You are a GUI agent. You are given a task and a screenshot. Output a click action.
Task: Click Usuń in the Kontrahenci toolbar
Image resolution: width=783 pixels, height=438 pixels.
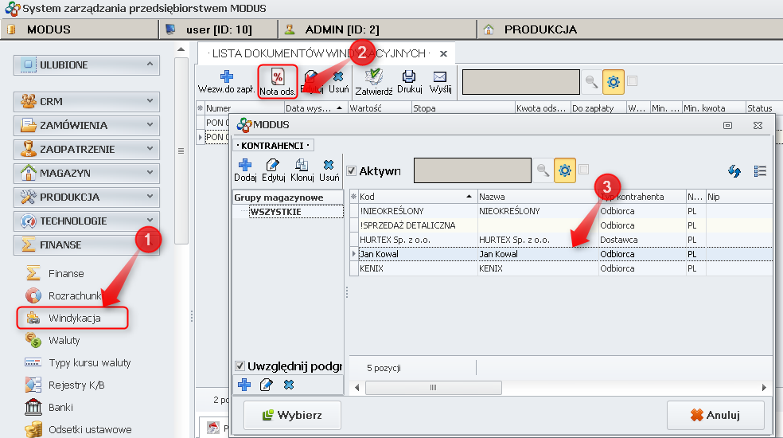pos(329,170)
